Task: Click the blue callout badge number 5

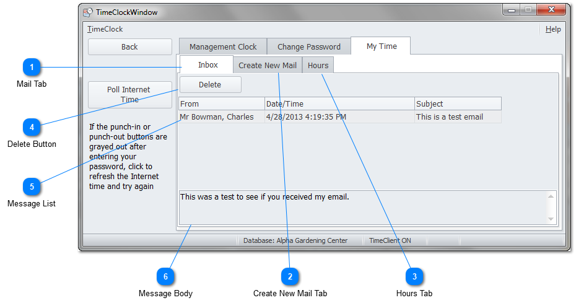Action: click(x=32, y=186)
